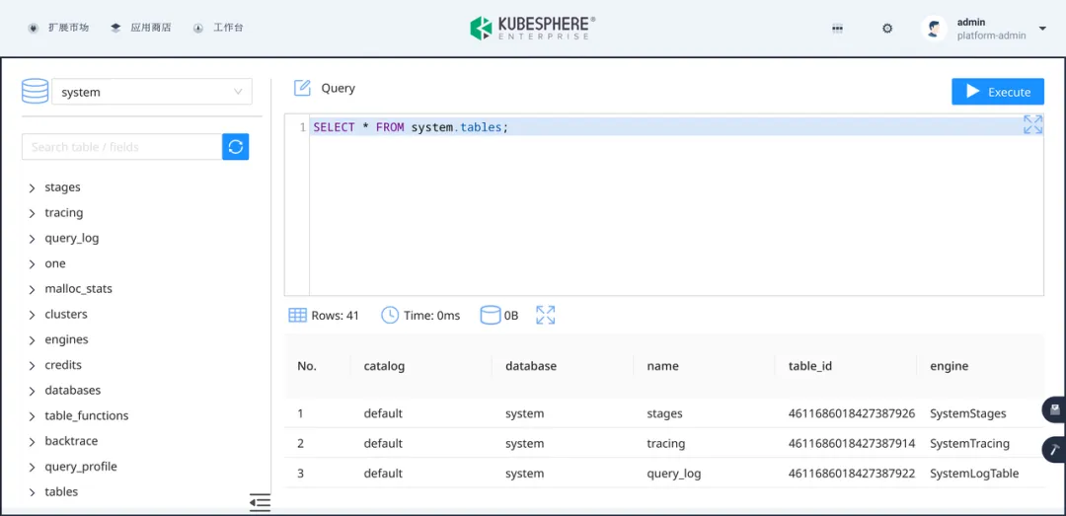Open the 应用商店 menu
The height and width of the screenshot is (516, 1066).
(141, 28)
